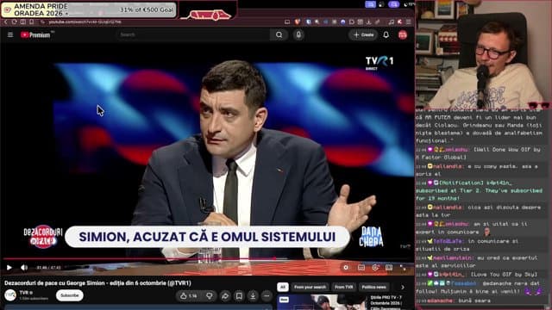Image resolution: width=552 pixels, height=310 pixels.
Task: Select the 'From your search' chip
Action: pos(310,287)
